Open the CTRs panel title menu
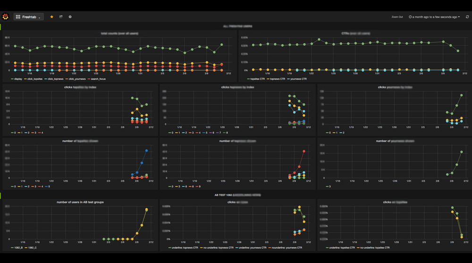Viewport: 472px width, 263px height. [x=355, y=34]
